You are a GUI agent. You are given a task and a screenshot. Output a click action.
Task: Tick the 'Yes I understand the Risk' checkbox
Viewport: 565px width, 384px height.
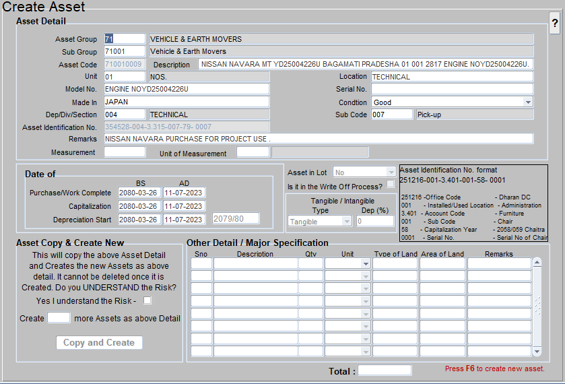pos(147,300)
